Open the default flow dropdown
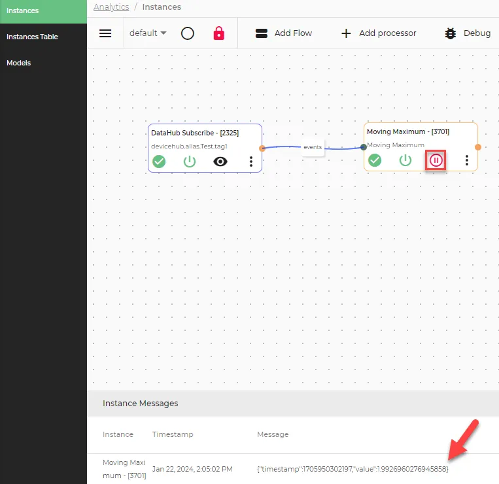 coord(148,33)
